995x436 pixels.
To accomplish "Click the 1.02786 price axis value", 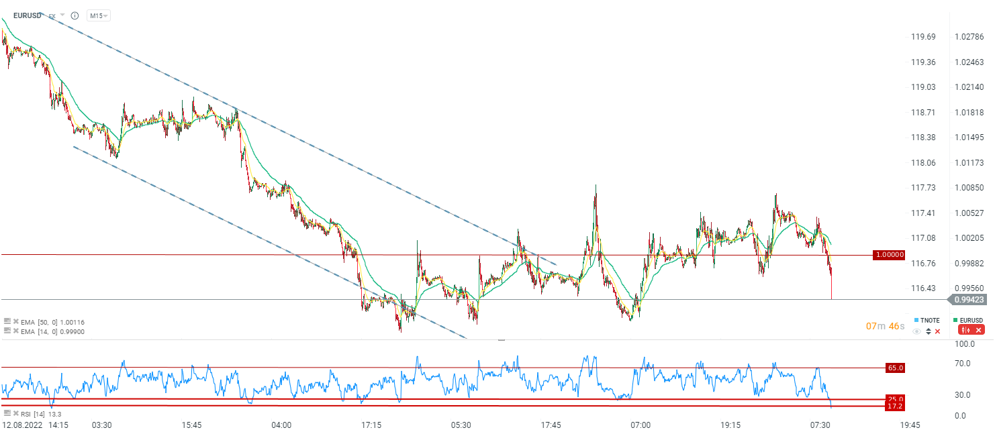I will click(969, 37).
